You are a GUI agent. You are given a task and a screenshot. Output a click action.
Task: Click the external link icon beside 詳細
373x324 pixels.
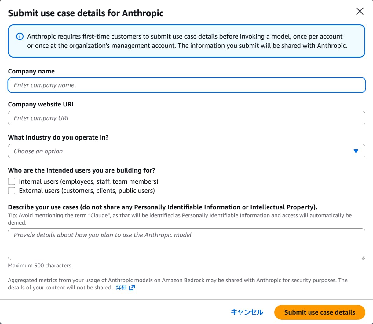(132, 288)
